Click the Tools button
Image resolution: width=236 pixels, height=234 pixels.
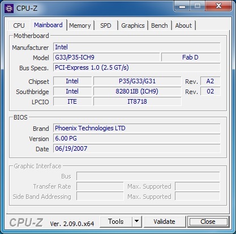[x=116, y=222]
